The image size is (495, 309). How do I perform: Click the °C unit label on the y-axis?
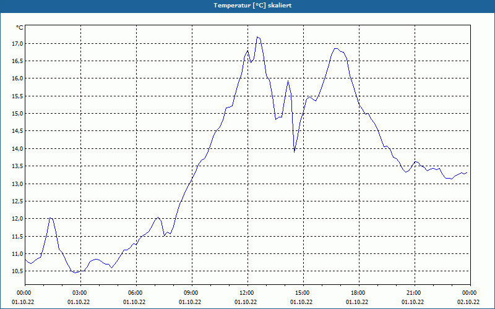pos(20,28)
